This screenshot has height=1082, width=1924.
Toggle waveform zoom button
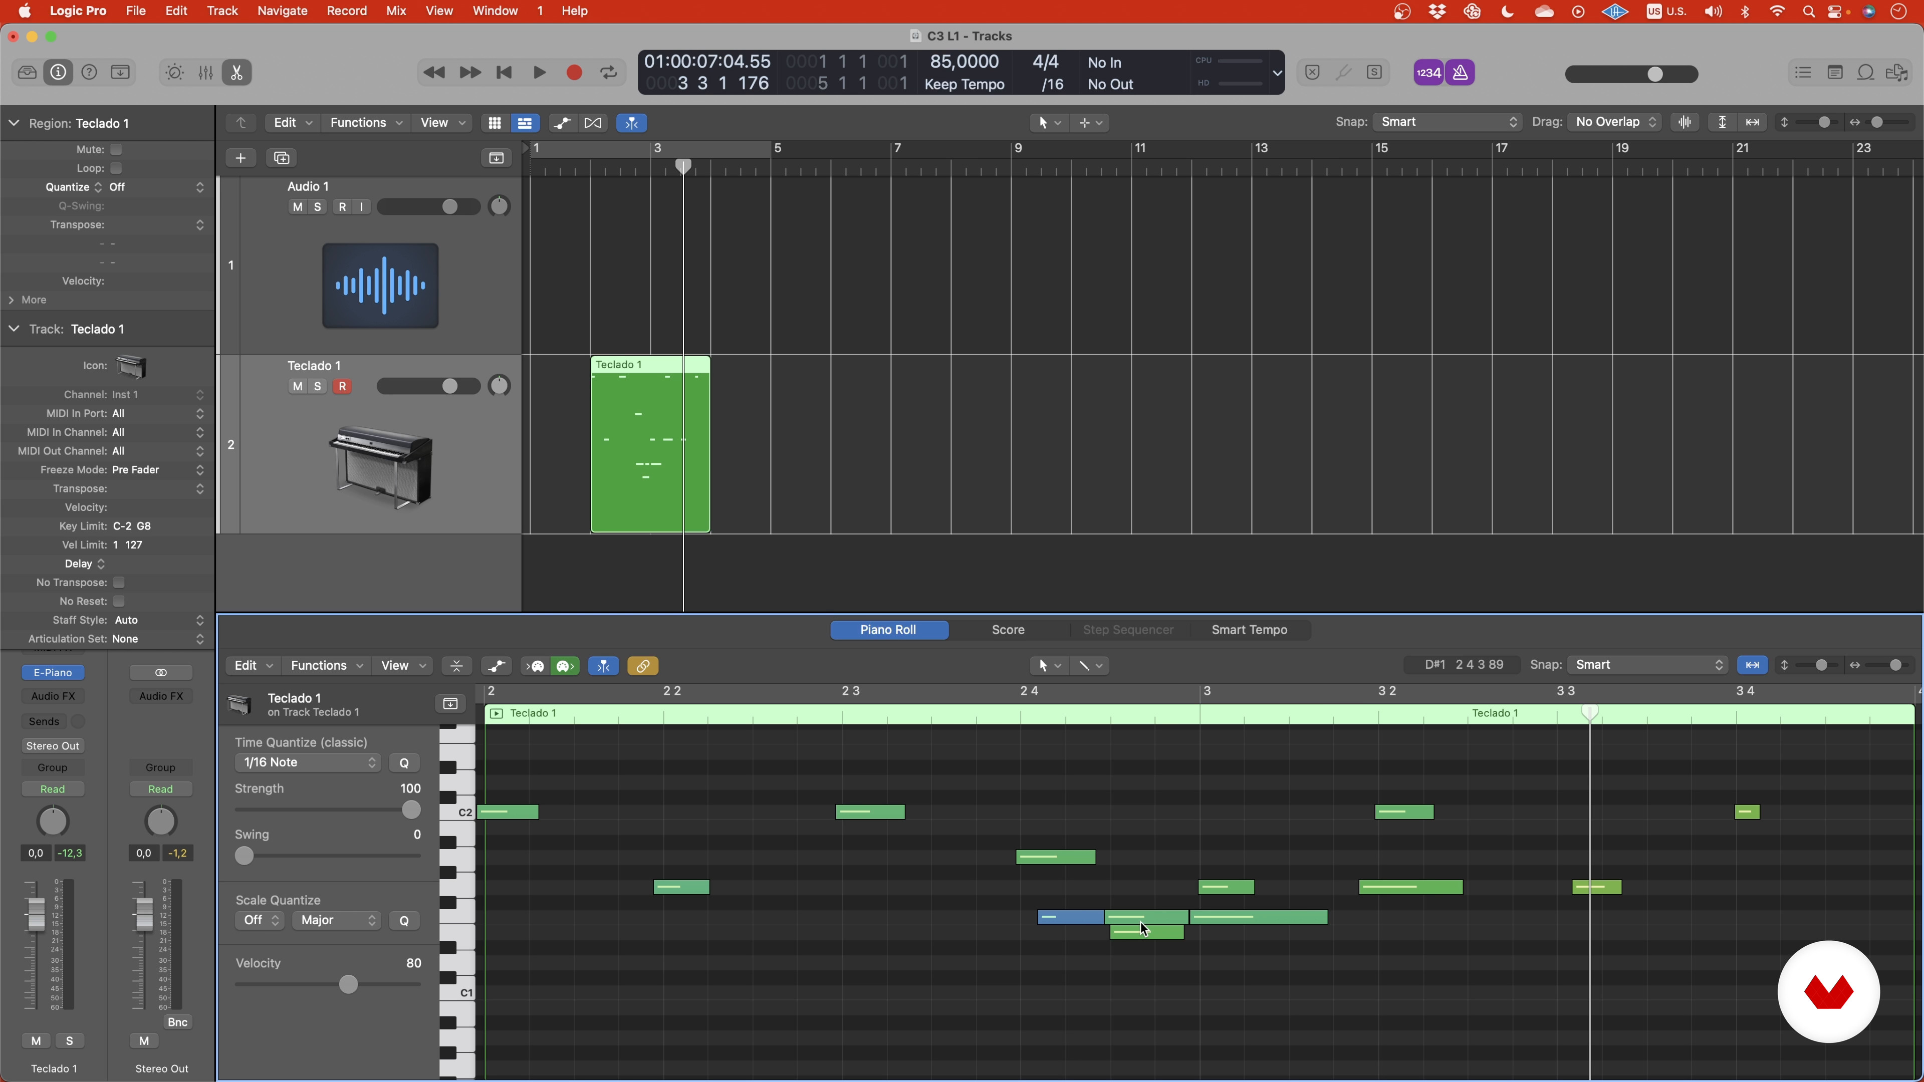[x=1685, y=122]
